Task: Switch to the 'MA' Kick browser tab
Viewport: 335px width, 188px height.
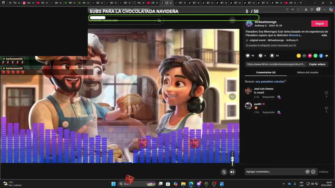Action: click(70, 3)
